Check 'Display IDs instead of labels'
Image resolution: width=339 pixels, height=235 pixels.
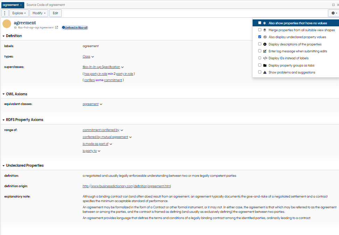pos(260,58)
